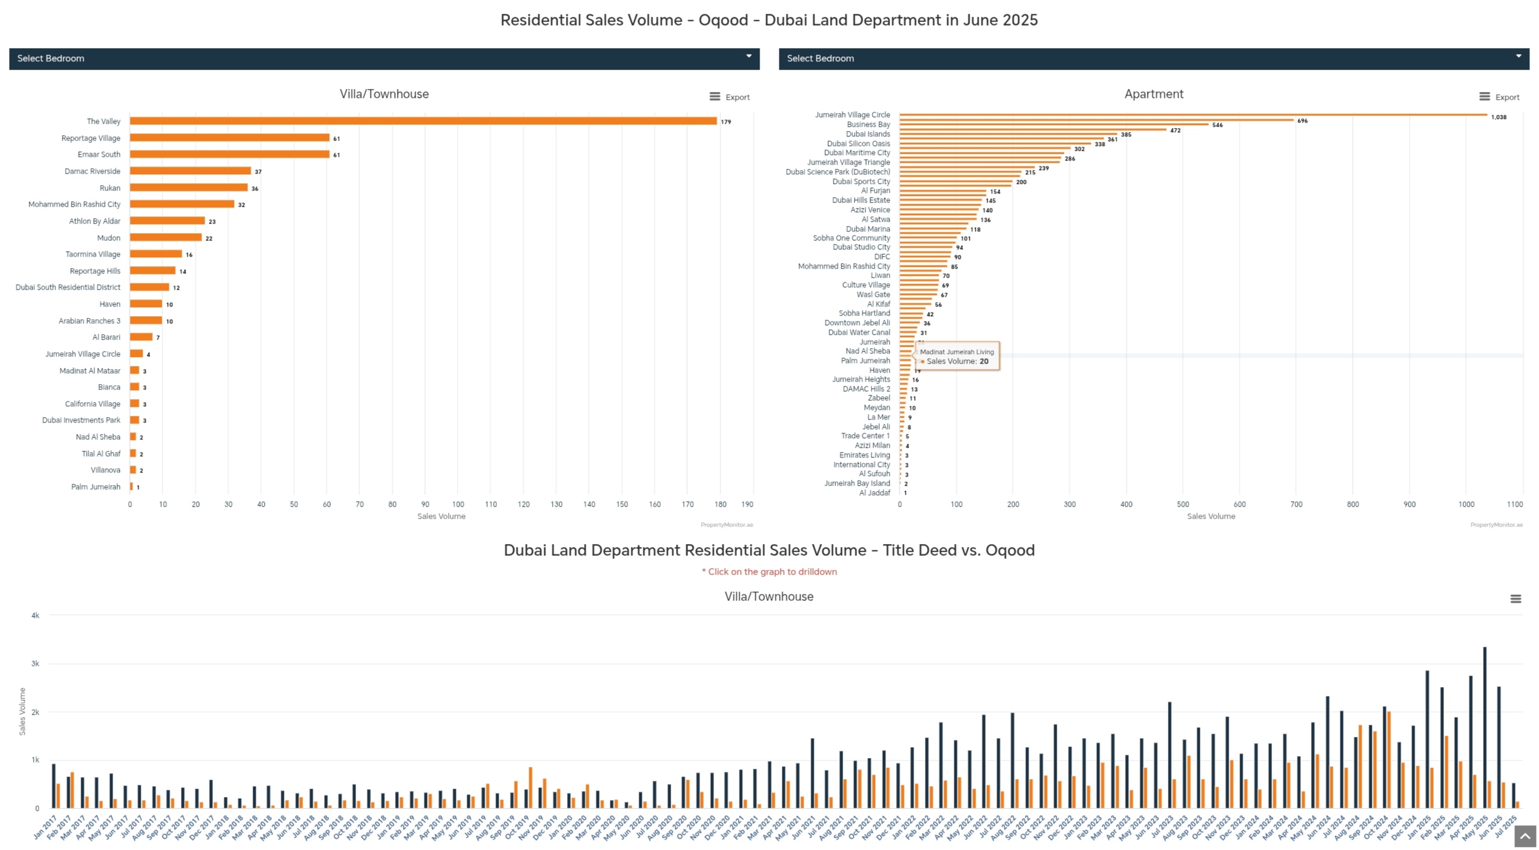Click the Mohammed Bin Rashid City villa bar
The image size is (1539, 850).
(182, 204)
